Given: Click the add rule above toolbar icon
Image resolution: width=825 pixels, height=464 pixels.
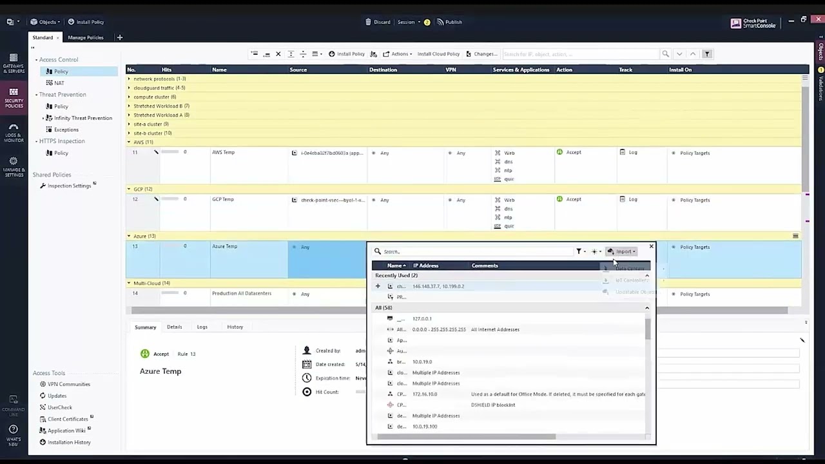Looking at the screenshot, I should pos(255,54).
